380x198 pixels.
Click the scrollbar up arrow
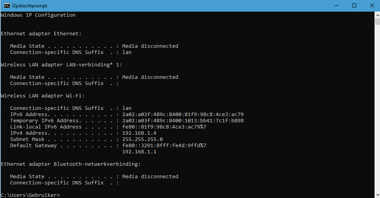(x=377, y=15)
